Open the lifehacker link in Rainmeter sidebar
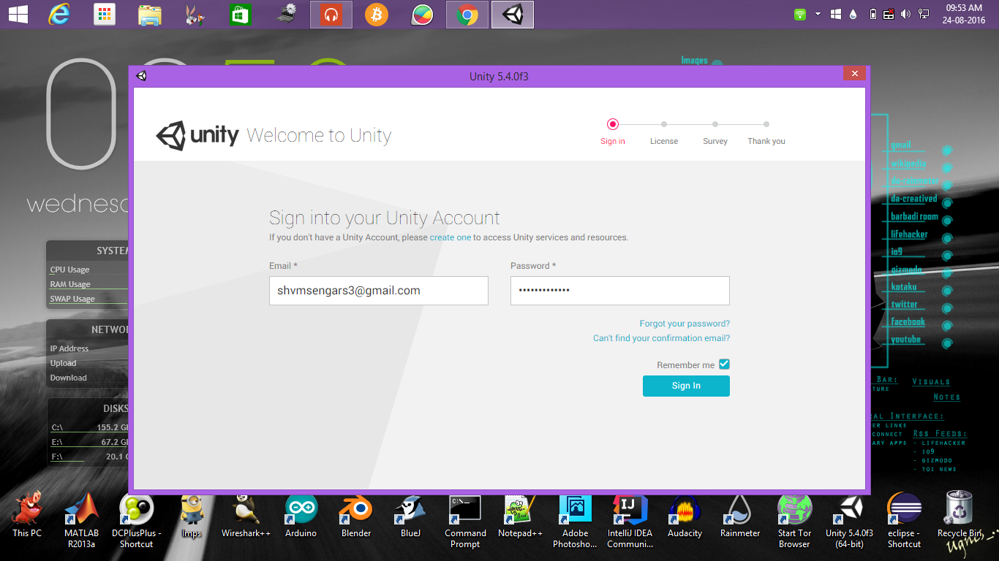The width and height of the screenshot is (999, 561). [909, 234]
